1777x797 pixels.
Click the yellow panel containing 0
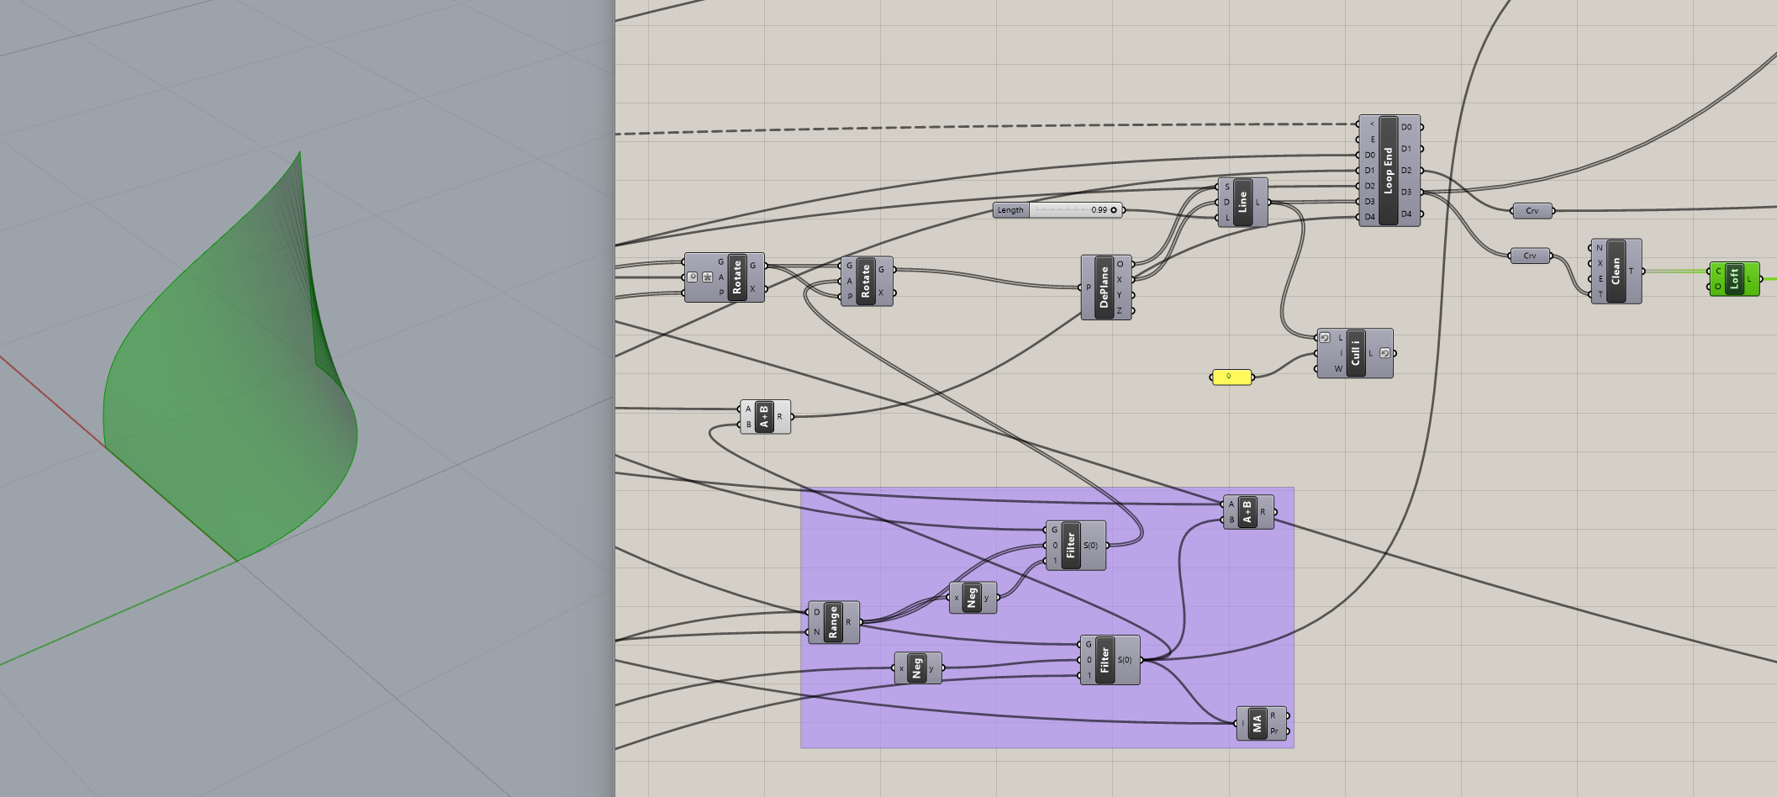[1231, 377]
